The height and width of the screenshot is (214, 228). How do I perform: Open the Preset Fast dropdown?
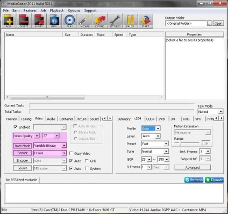point(166,144)
